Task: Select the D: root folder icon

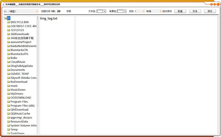Action: point(6,18)
